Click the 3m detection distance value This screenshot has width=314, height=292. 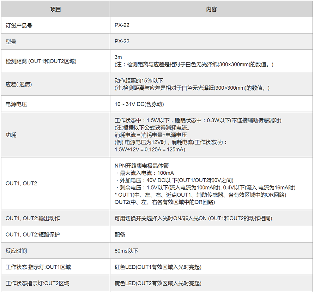[x=118, y=57]
